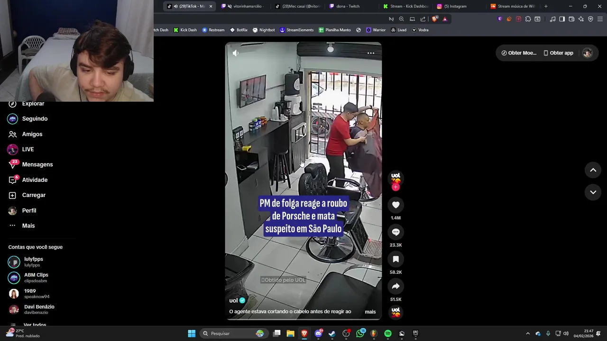Open Leo AI sparkle icon

coord(581,19)
